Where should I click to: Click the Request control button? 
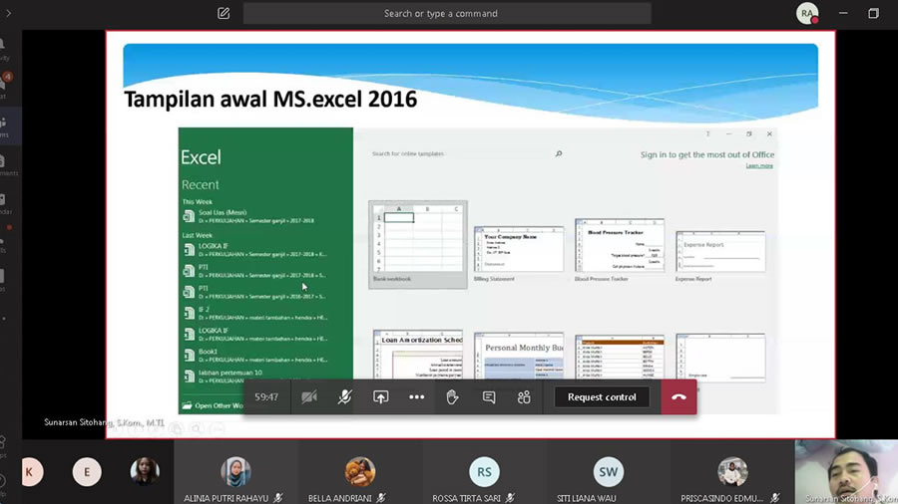pos(602,397)
